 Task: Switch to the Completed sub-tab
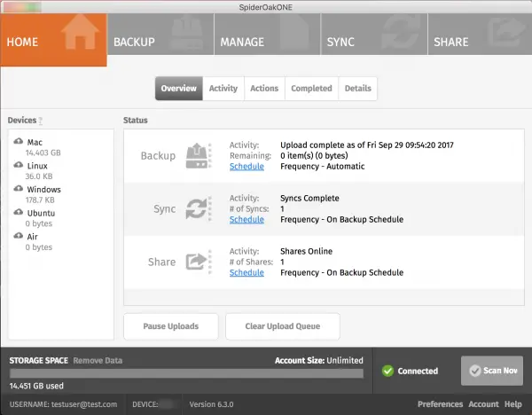tap(311, 89)
